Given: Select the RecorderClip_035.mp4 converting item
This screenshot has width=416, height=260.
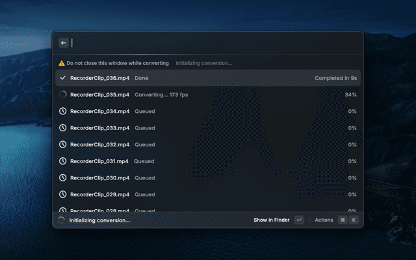Looking at the screenshot, I should coord(208,95).
